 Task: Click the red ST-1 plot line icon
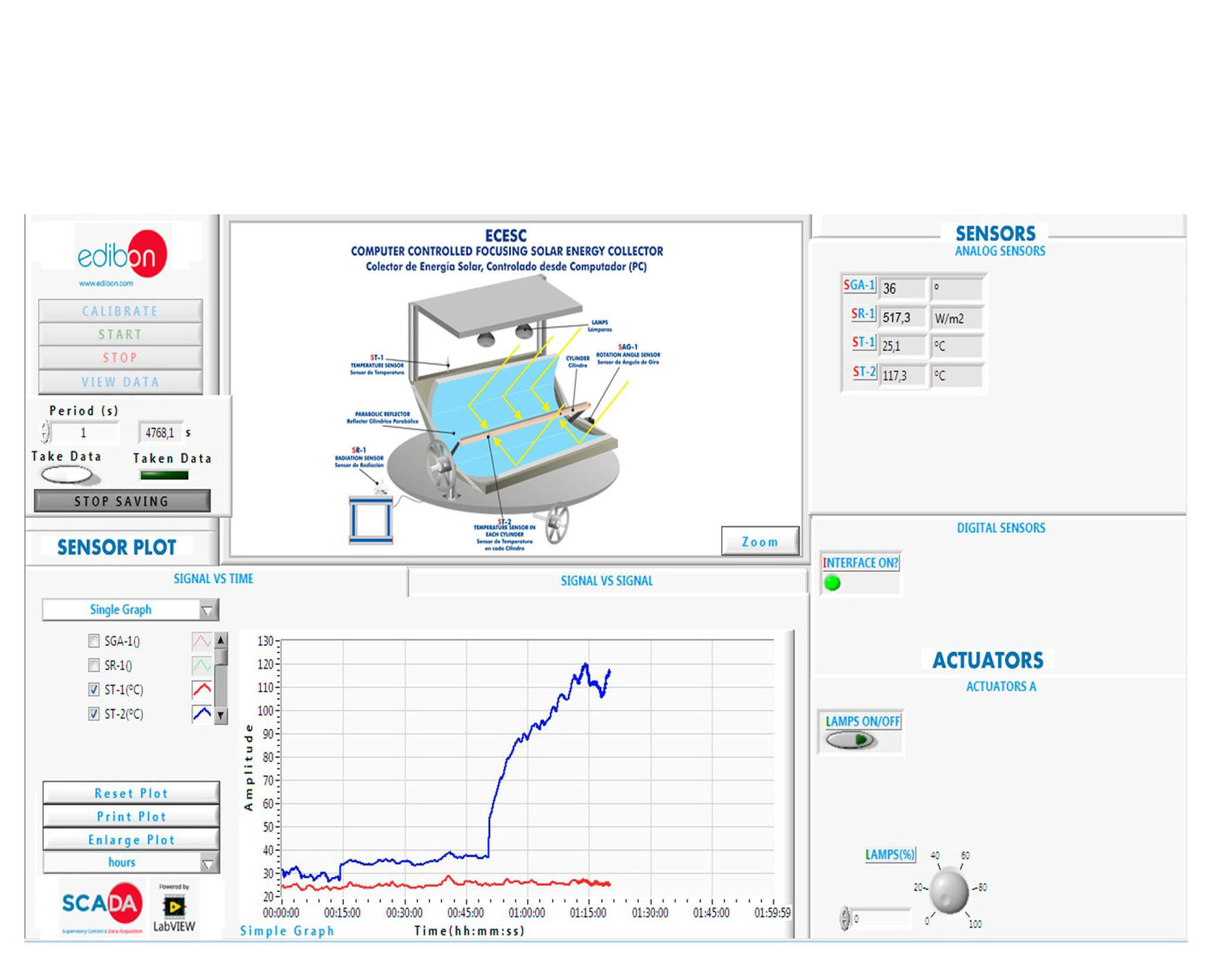(x=202, y=689)
